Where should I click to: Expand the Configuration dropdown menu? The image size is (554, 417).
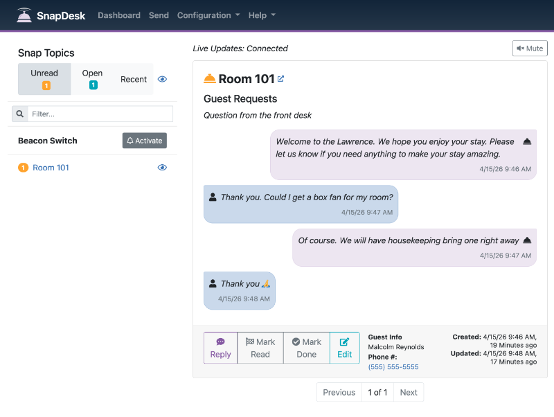click(208, 15)
